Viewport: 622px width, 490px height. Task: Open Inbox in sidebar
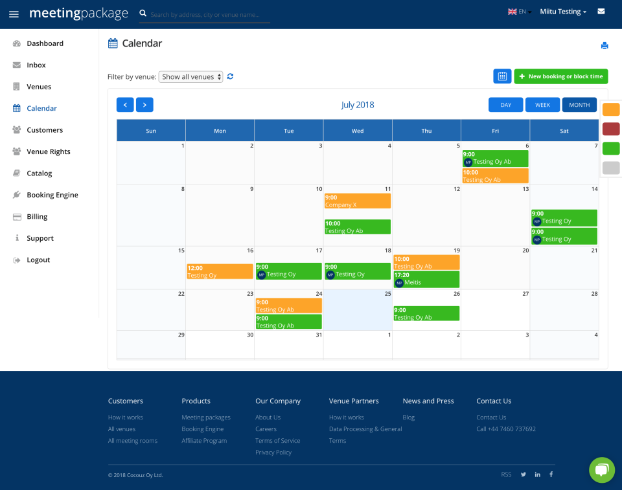coord(36,65)
